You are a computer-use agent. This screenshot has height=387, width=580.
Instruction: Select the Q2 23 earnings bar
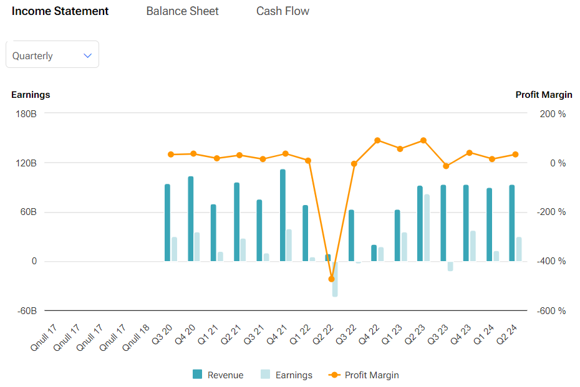point(427,227)
